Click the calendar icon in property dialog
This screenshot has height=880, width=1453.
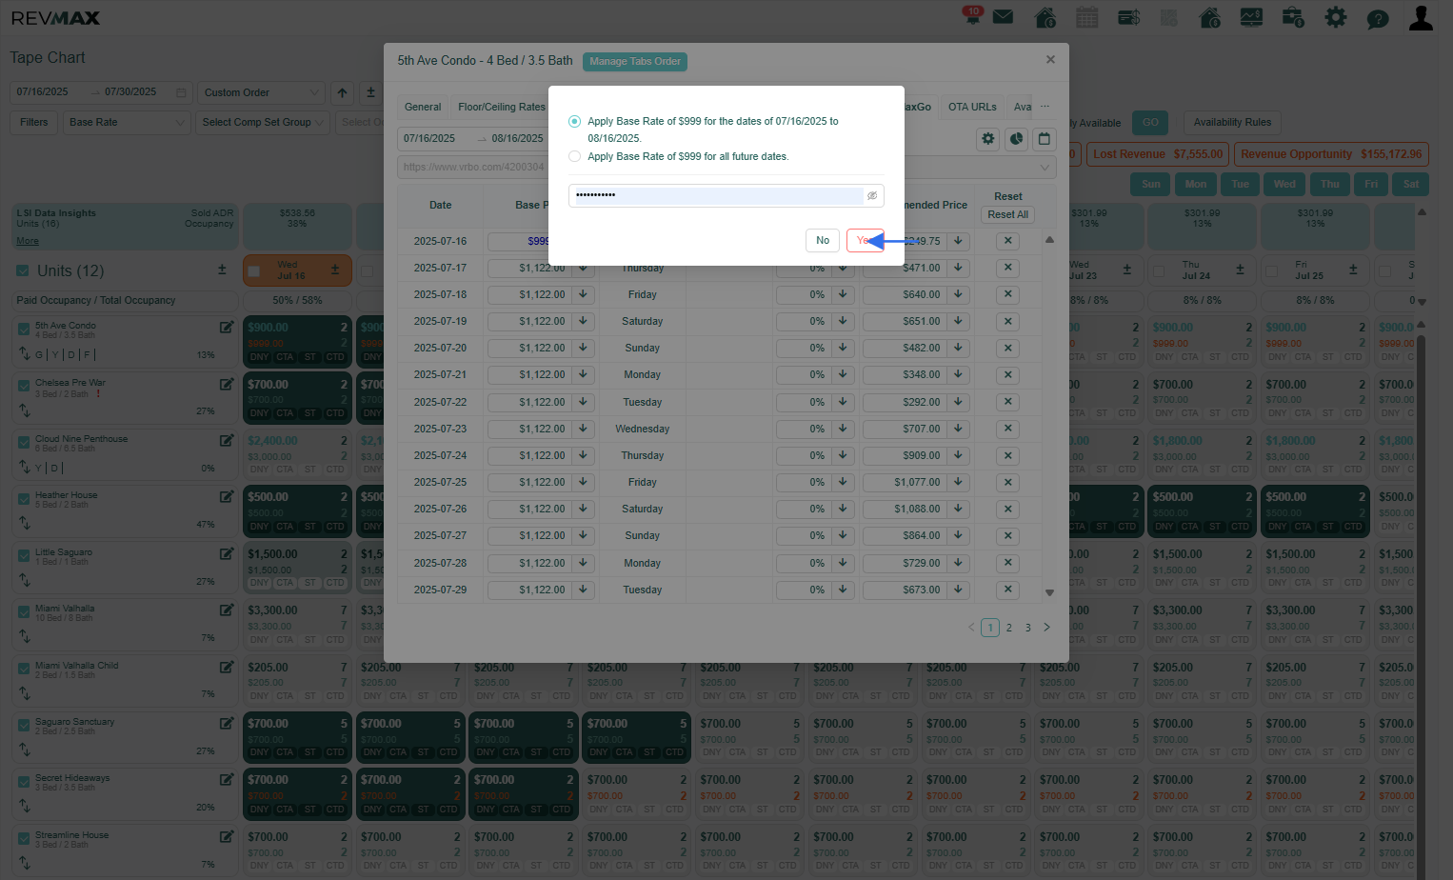pyautogui.click(x=1045, y=139)
